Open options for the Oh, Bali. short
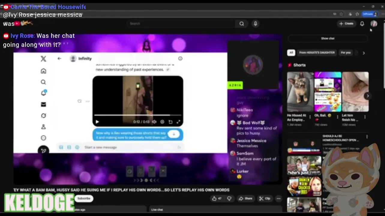Screen dimensions: 385x216 point(337,117)
